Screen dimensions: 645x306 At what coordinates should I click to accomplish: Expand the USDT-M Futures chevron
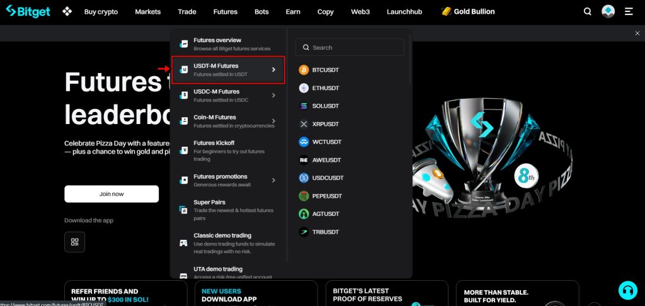273,70
